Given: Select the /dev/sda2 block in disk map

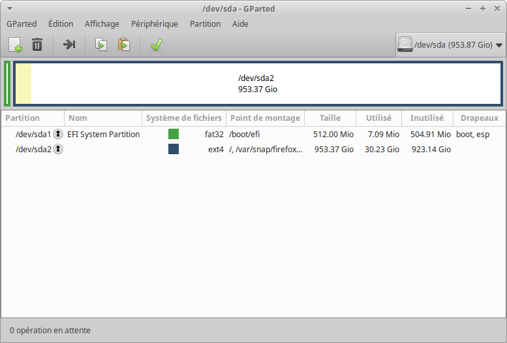Looking at the screenshot, I should pyautogui.click(x=258, y=84).
